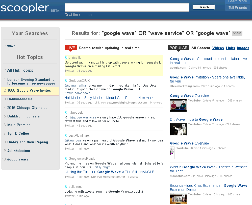252x205 pixels.
Task: Click the Search button
Action: (204, 7)
